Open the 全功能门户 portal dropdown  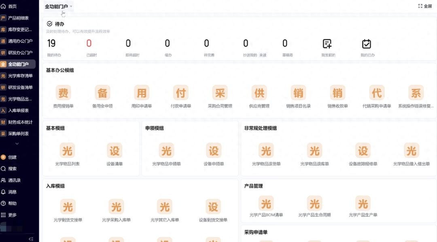(57, 6)
